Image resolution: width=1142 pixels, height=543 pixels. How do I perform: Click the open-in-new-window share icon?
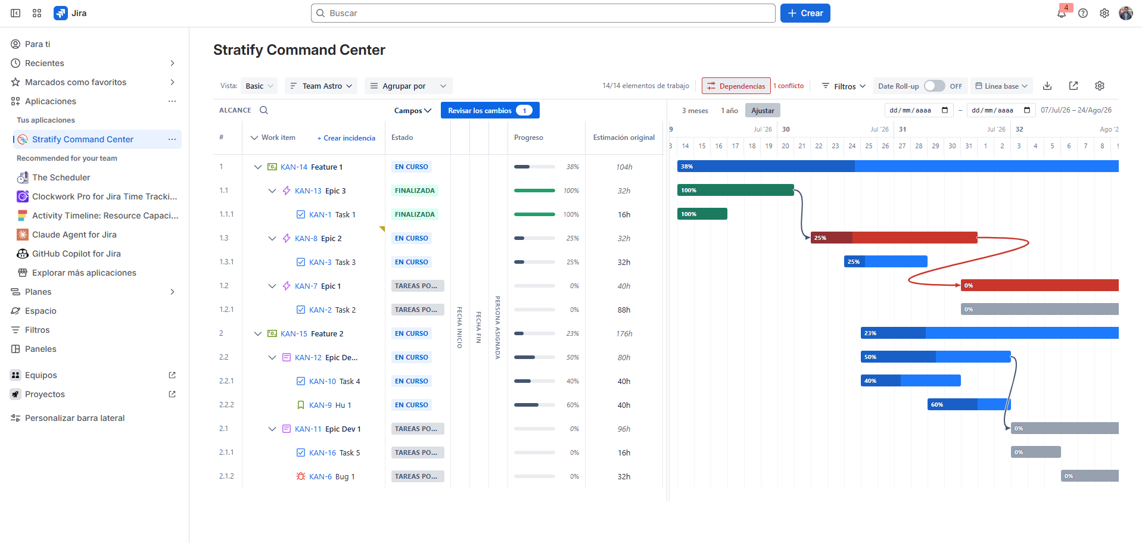tap(1073, 86)
